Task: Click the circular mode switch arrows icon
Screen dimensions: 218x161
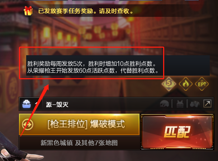Action: click(x=28, y=124)
